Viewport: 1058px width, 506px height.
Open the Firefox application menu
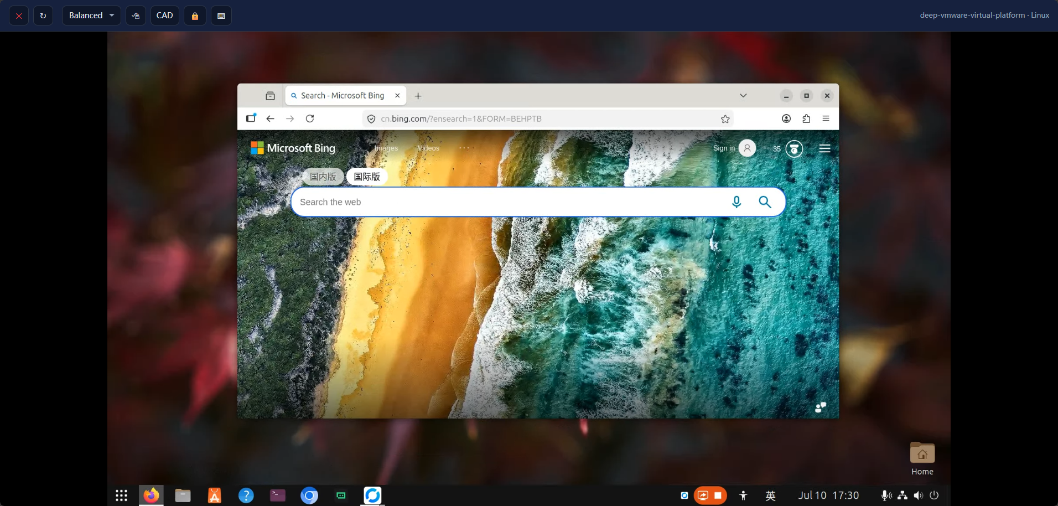[x=826, y=118]
